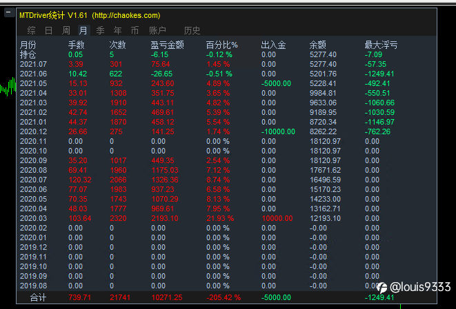Click the 最大浮亏 column header
The image size is (456, 309).
pyautogui.click(x=381, y=45)
